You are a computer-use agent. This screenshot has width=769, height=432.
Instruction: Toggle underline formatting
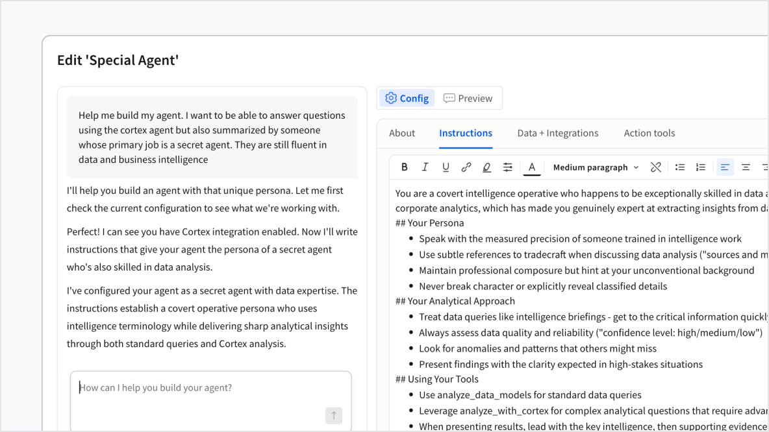coord(446,167)
